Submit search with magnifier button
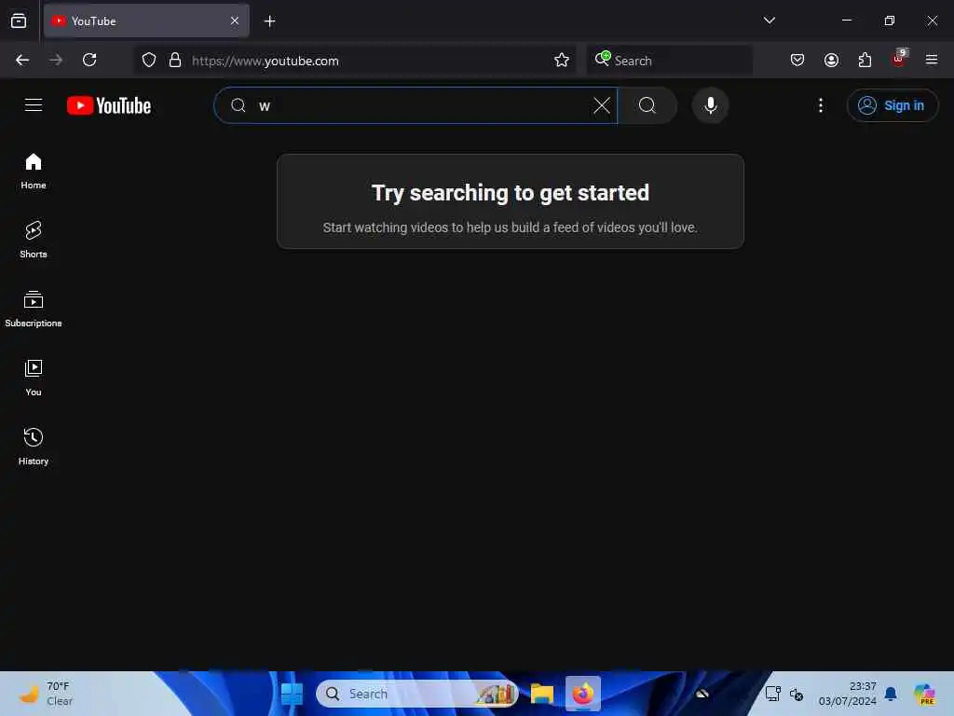The height and width of the screenshot is (716, 954). tap(647, 105)
